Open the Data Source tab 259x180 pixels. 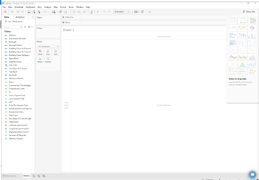click(x=10, y=176)
